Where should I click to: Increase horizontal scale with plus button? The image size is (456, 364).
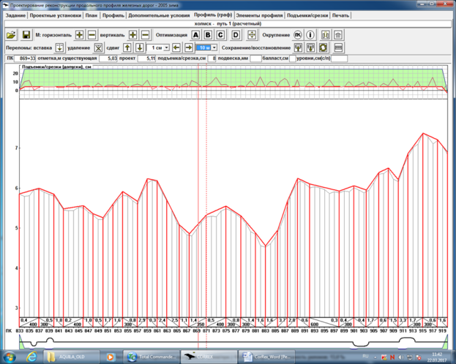[x=80, y=35]
